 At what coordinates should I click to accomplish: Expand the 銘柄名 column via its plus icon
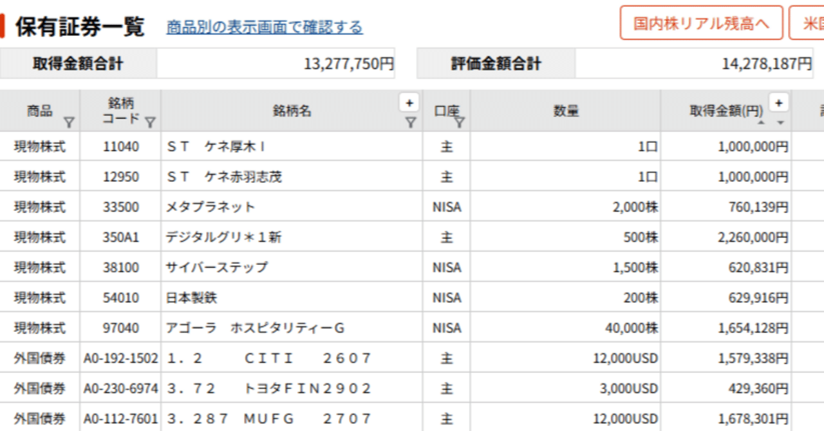pyautogui.click(x=408, y=102)
